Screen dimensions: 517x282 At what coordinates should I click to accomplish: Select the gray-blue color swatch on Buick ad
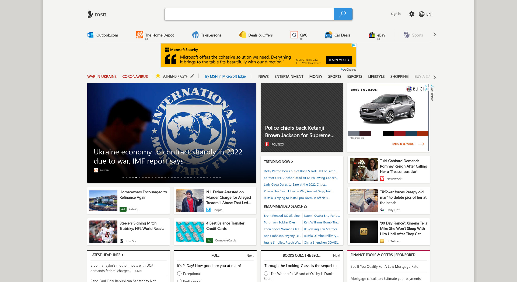click(x=354, y=133)
